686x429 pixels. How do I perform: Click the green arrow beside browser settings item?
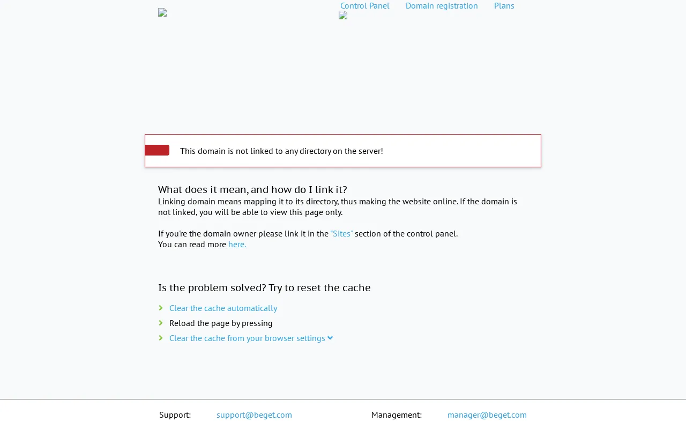(x=161, y=338)
